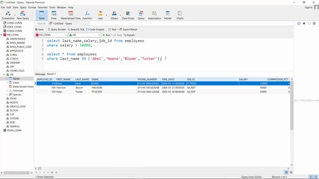319x179 pixels.
Task: Select the SYSTEM schema
Action: coord(14,118)
